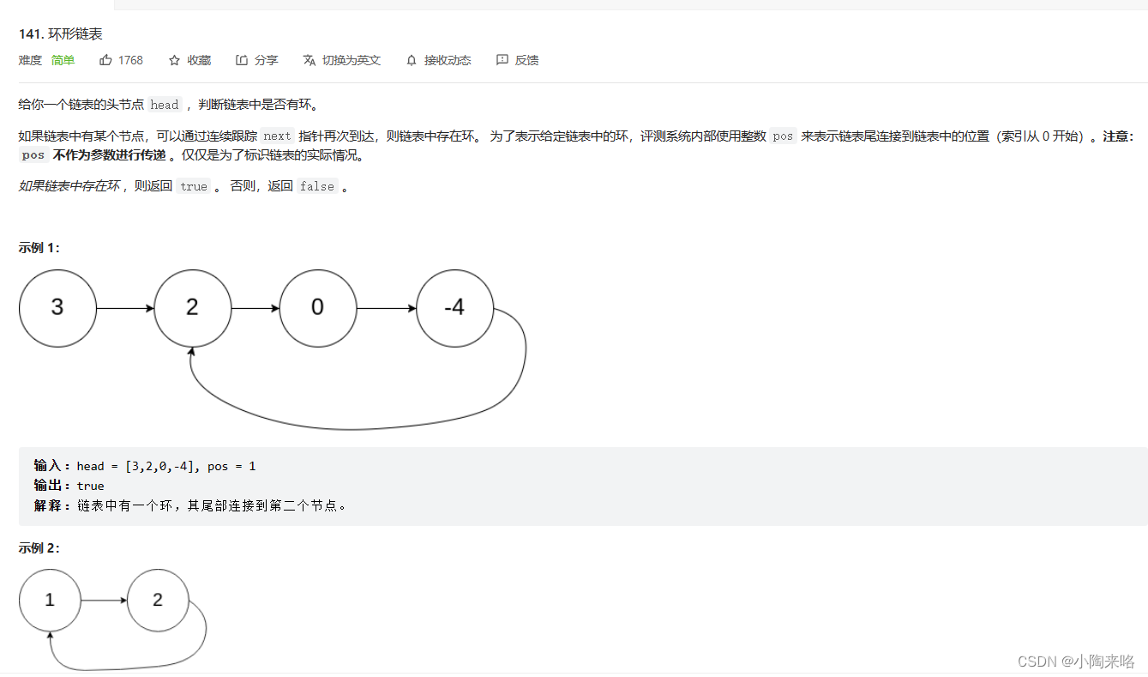The height and width of the screenshot is (677, 1148).
Task: Click the share icon
Action: pyautogui.click(x=242, y=60)
